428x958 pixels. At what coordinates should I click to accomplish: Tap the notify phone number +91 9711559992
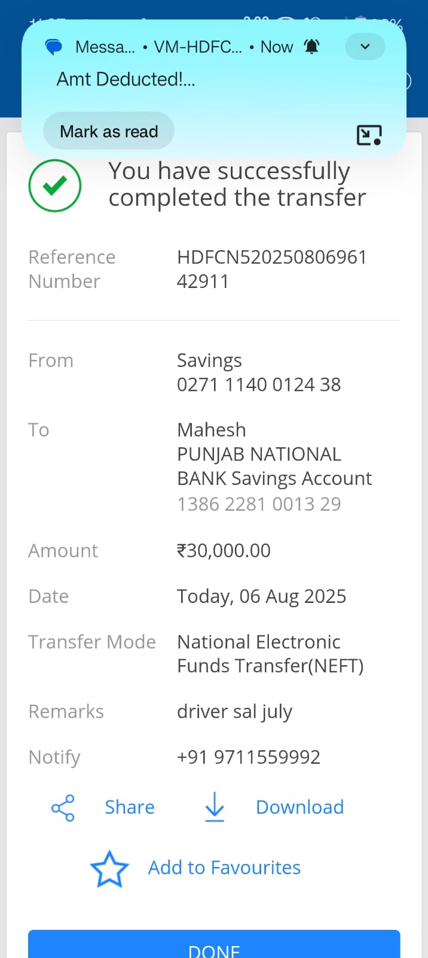point(249,757)
